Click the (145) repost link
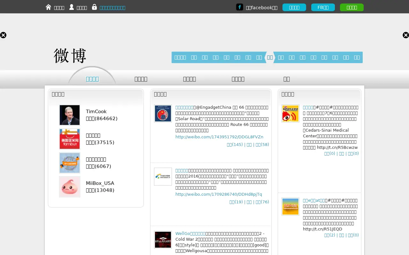The image size is (409, 255). pyautogui.click(x=235, y=145)
